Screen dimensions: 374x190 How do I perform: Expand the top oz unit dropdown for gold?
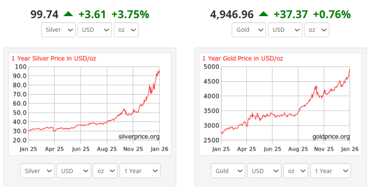click(316, 30)
